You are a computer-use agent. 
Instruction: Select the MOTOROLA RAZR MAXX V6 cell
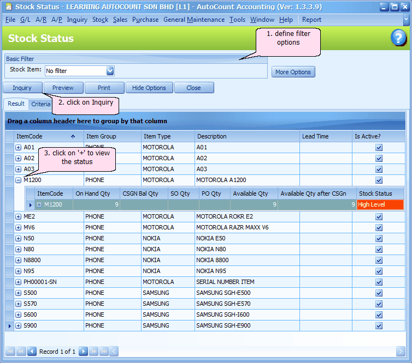click(247, 227)
